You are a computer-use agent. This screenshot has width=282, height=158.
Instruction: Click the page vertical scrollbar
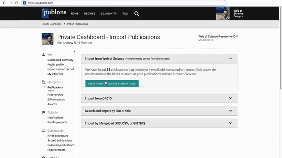[281, 48]
